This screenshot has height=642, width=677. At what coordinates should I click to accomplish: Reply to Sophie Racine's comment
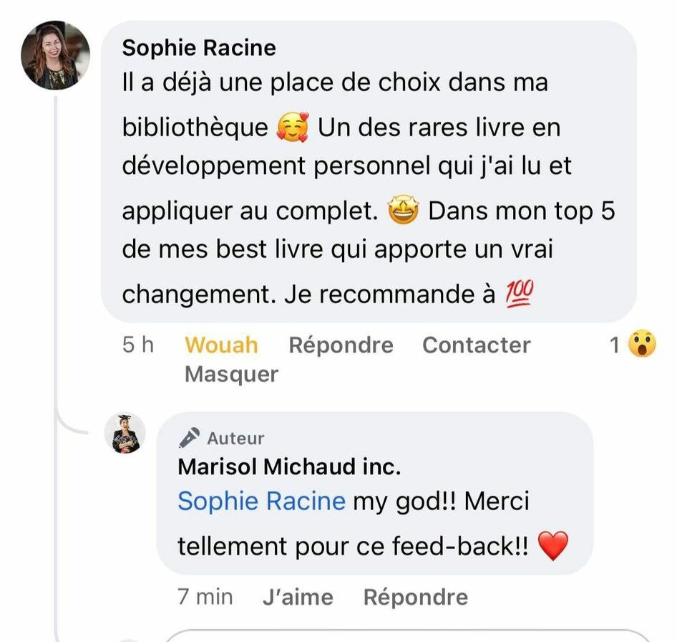[341, 345]
